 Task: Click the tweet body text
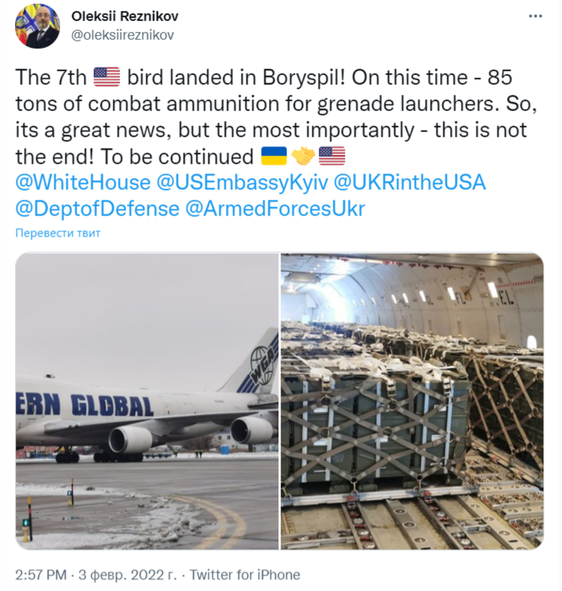[x=276, y=117]
